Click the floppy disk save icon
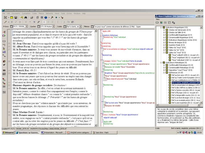 click(x=15, y=18)
